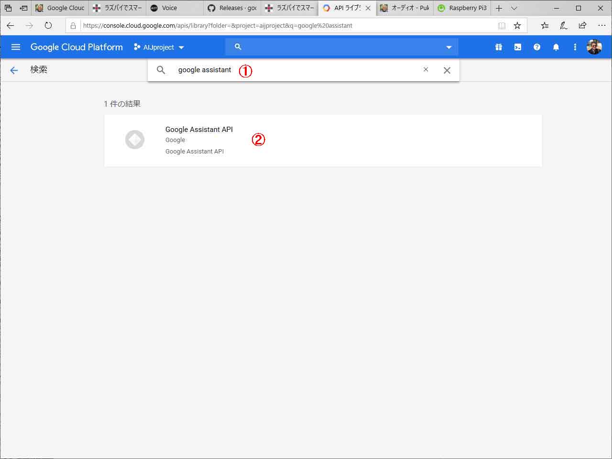
Task: Click the top blue search bar field
Action: [x=342, y=47]
